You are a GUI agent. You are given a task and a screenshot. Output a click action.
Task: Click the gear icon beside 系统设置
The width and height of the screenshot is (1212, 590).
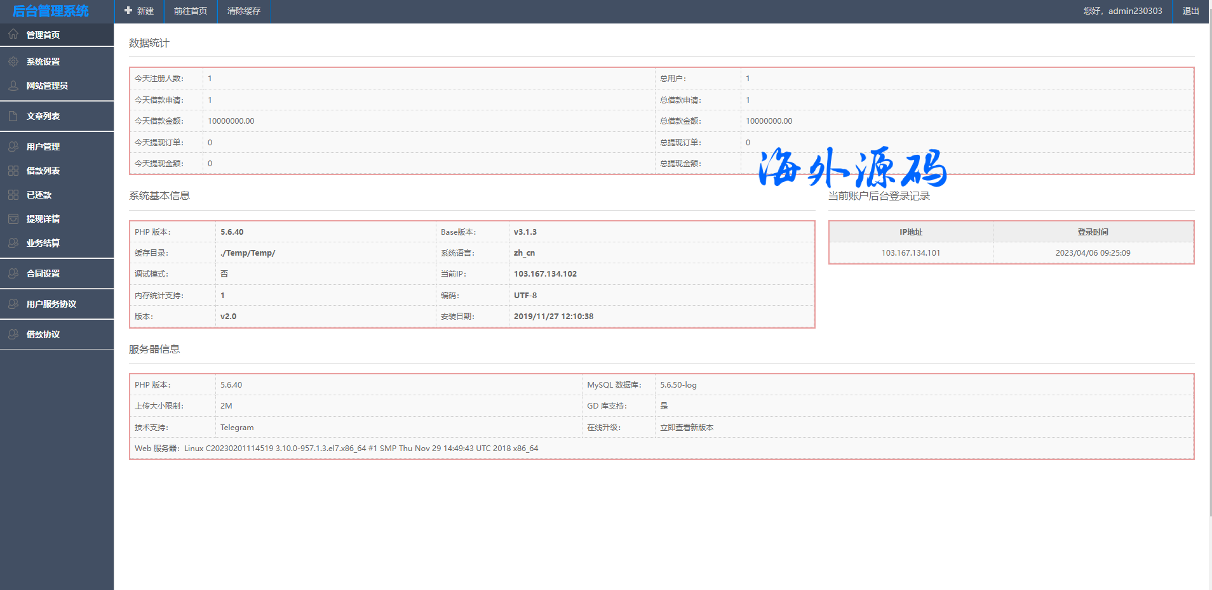tap(13, 62)
